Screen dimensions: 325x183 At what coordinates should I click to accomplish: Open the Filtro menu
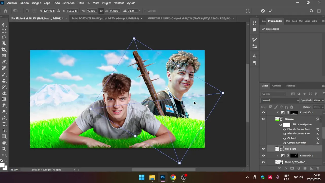point(80,3)
